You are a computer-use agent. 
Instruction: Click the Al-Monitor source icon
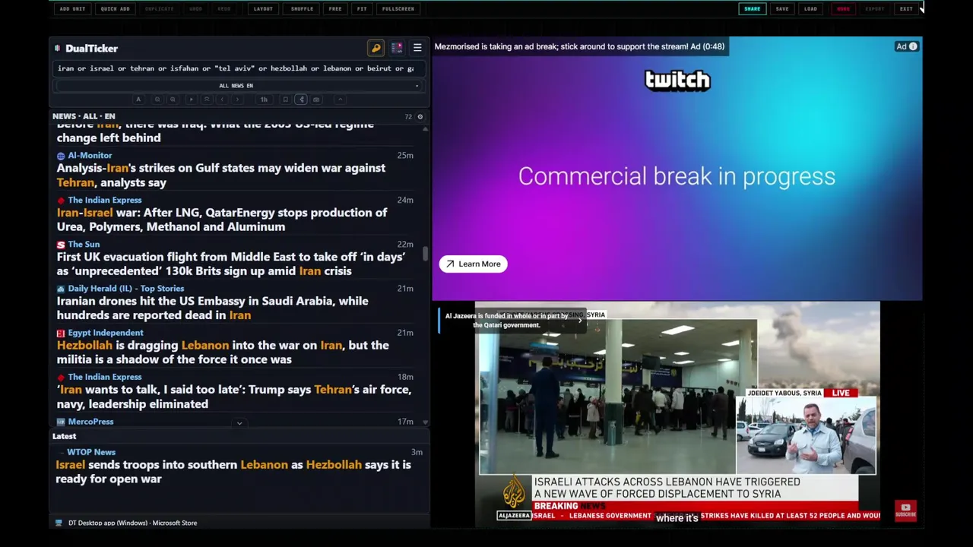coord(61,155)
